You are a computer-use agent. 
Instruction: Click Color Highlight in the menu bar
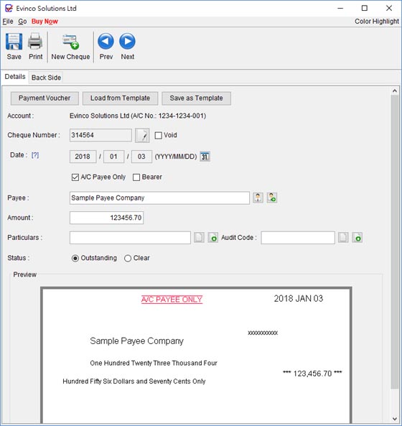(377, 22)
